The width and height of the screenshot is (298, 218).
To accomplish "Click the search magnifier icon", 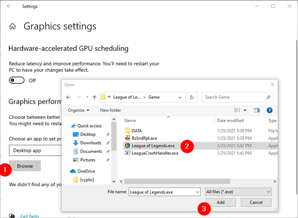I will [x=268, y=97].
